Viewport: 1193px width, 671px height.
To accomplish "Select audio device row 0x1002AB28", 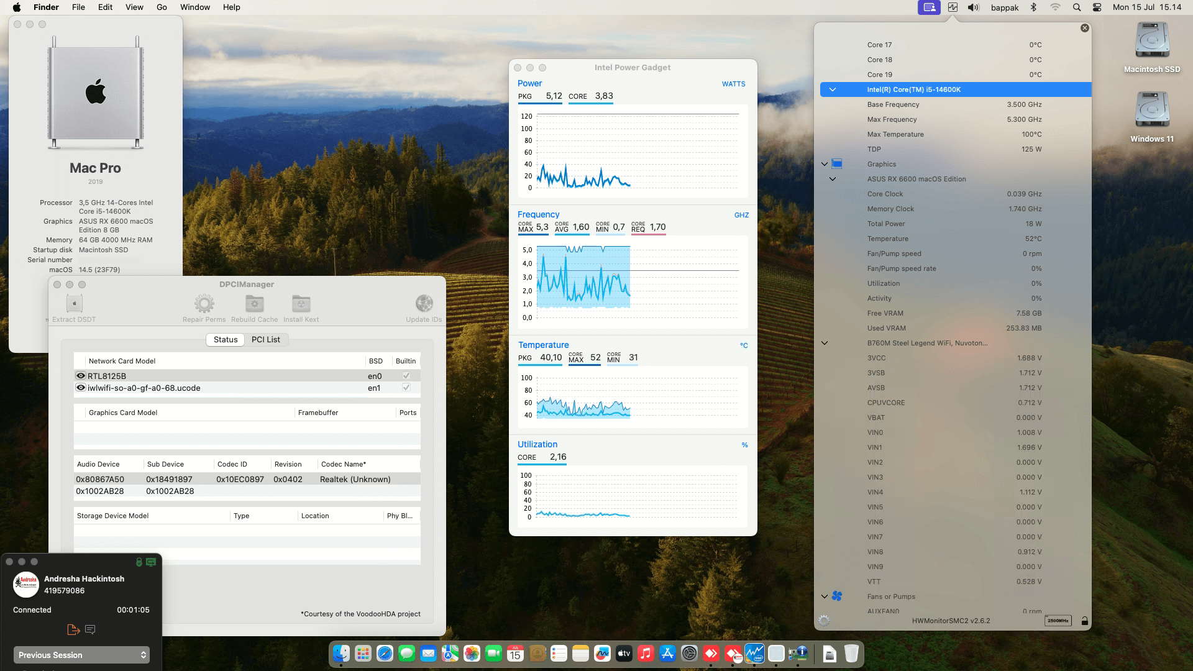I will (247, 491).
